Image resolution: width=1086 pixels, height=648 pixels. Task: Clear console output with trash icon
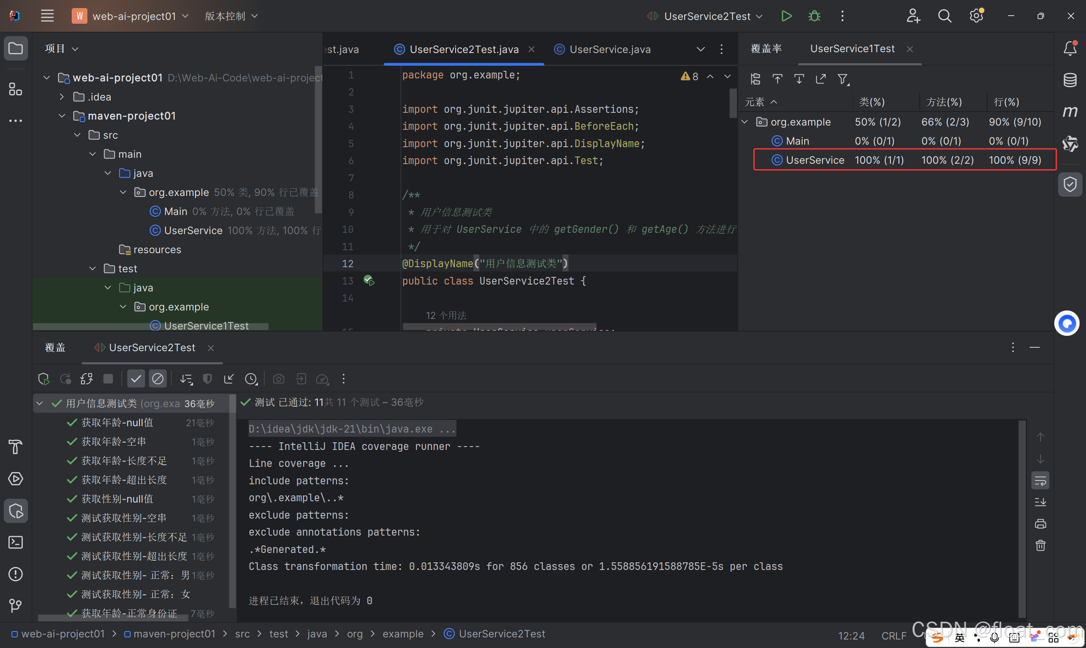point(1041,545)
